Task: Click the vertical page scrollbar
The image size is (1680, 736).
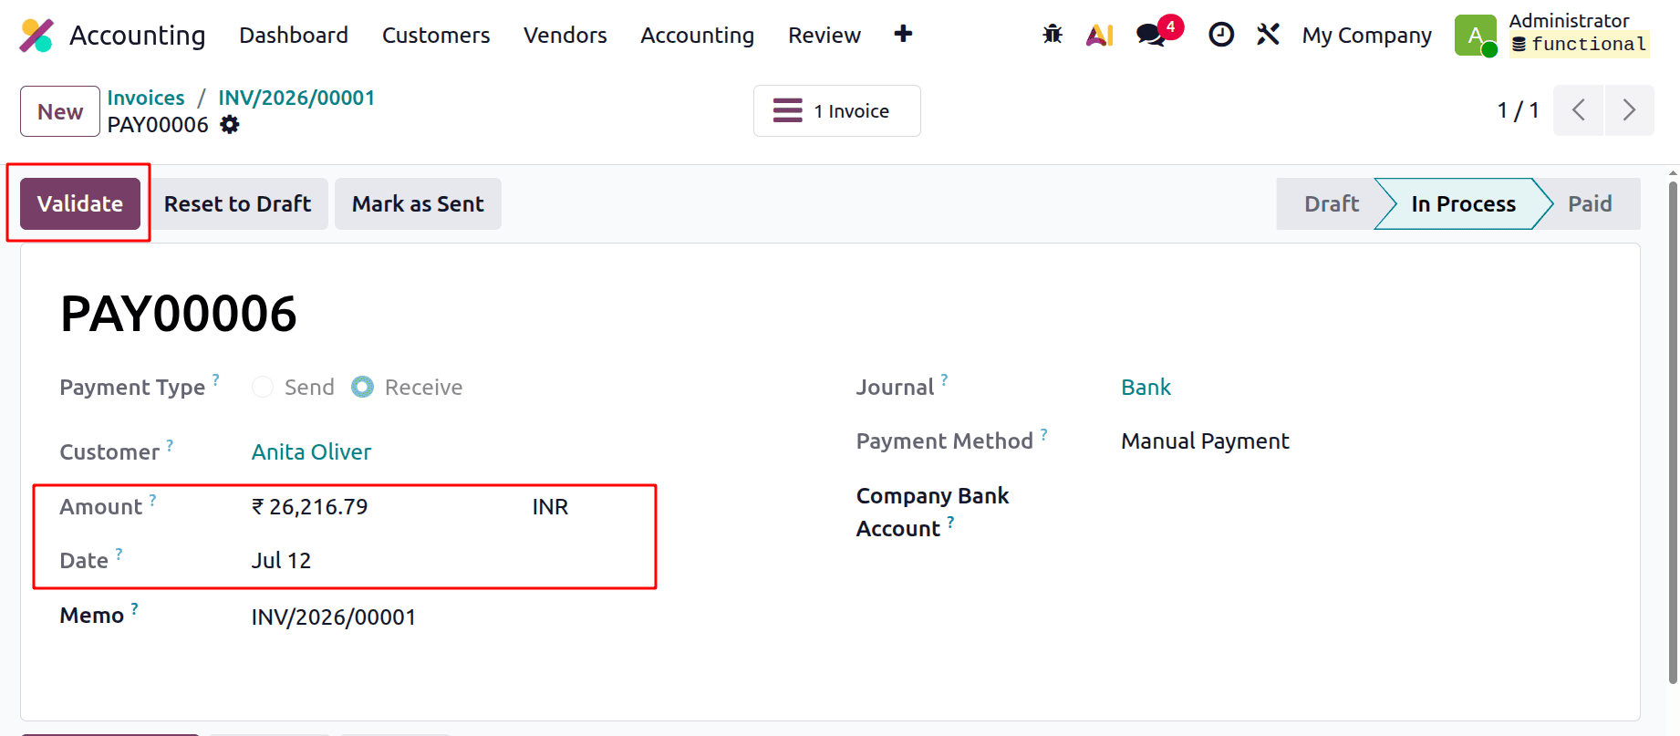Action: [x=1673, y=433]
